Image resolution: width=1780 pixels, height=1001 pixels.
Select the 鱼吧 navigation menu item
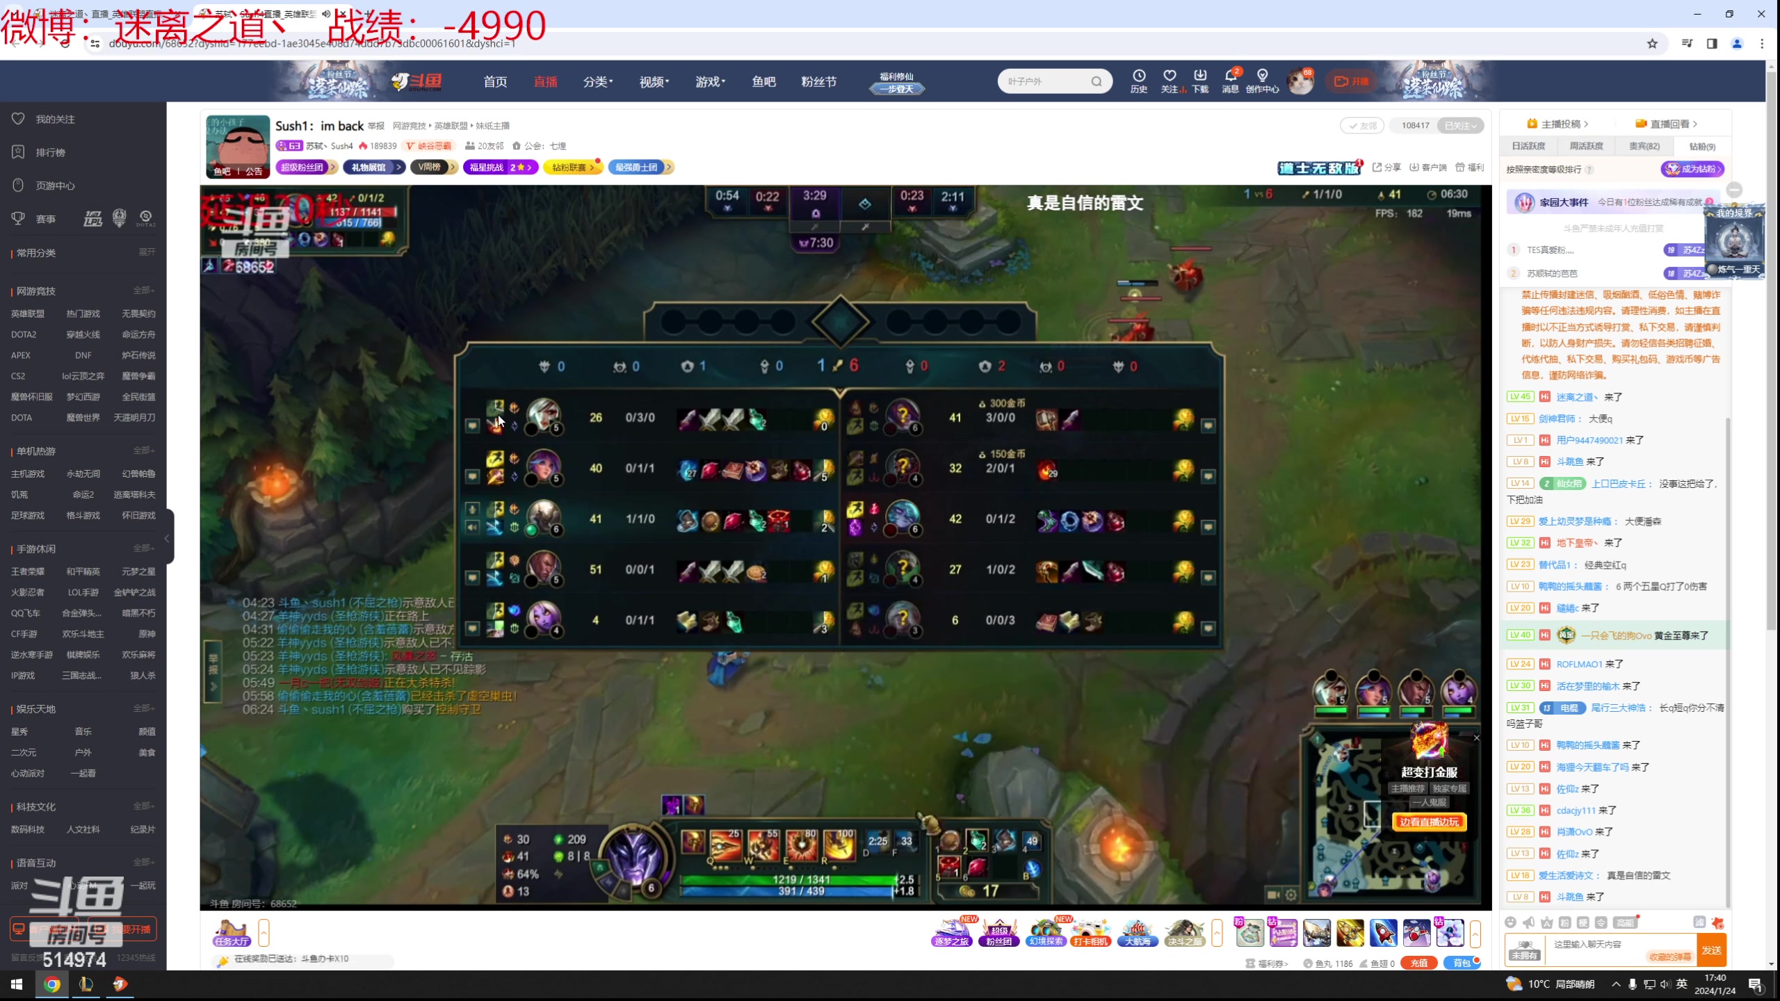tap(763, 81)
